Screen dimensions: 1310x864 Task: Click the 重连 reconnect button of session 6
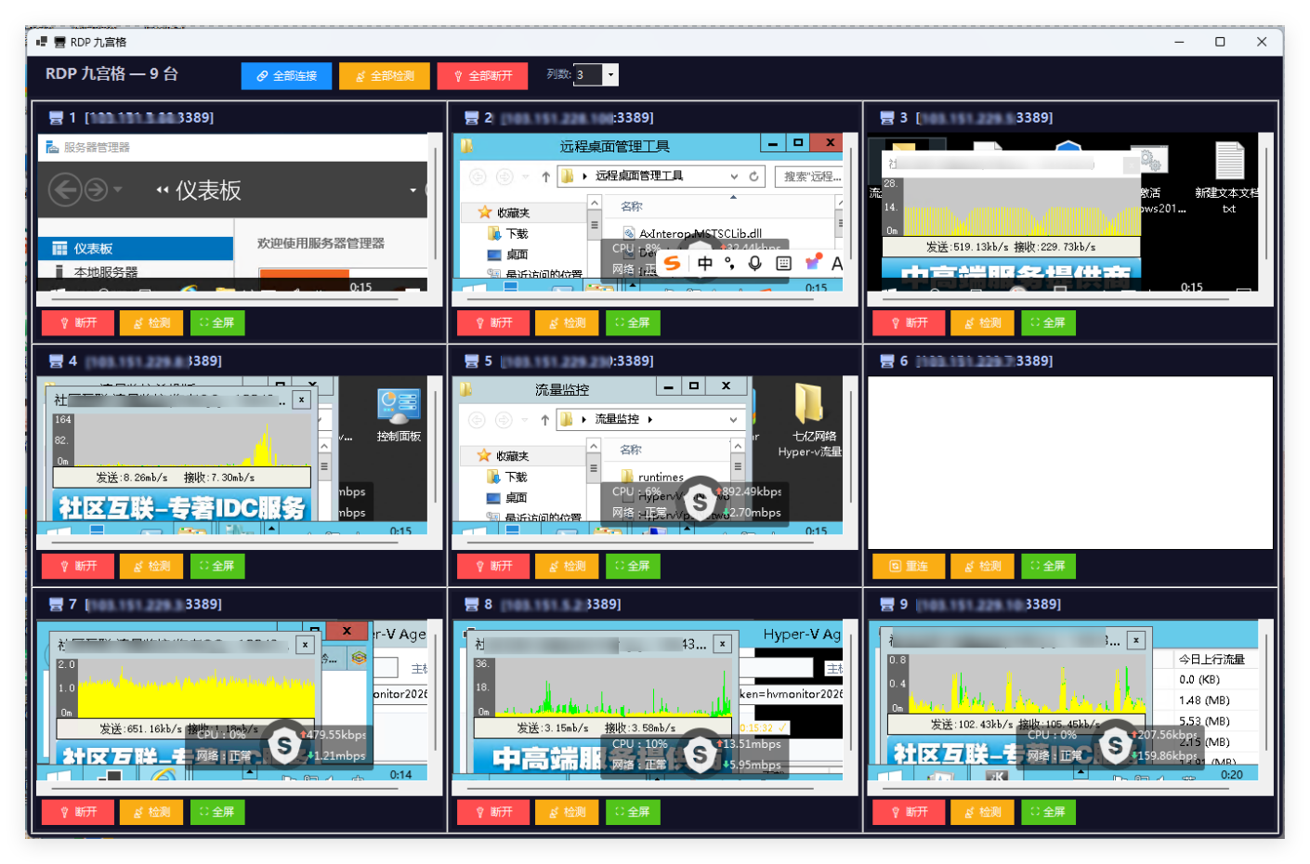pos(909,566)
